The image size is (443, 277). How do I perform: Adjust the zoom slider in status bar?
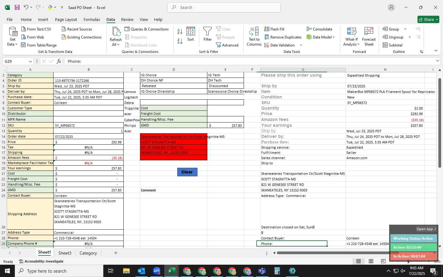(408, 261)
